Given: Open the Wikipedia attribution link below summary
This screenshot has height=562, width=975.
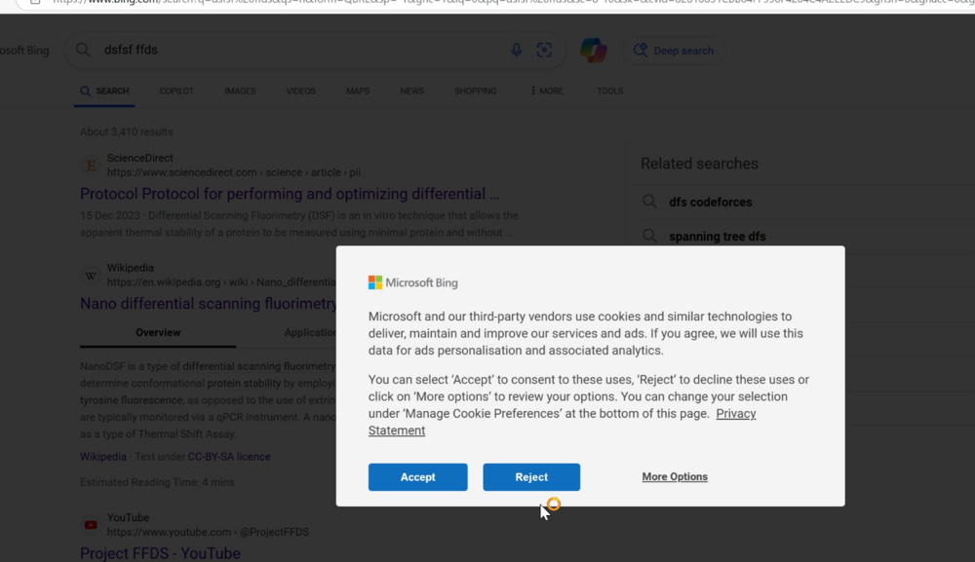Looking at the screenshot, I should pyautogui.click(x=103, y=457).
